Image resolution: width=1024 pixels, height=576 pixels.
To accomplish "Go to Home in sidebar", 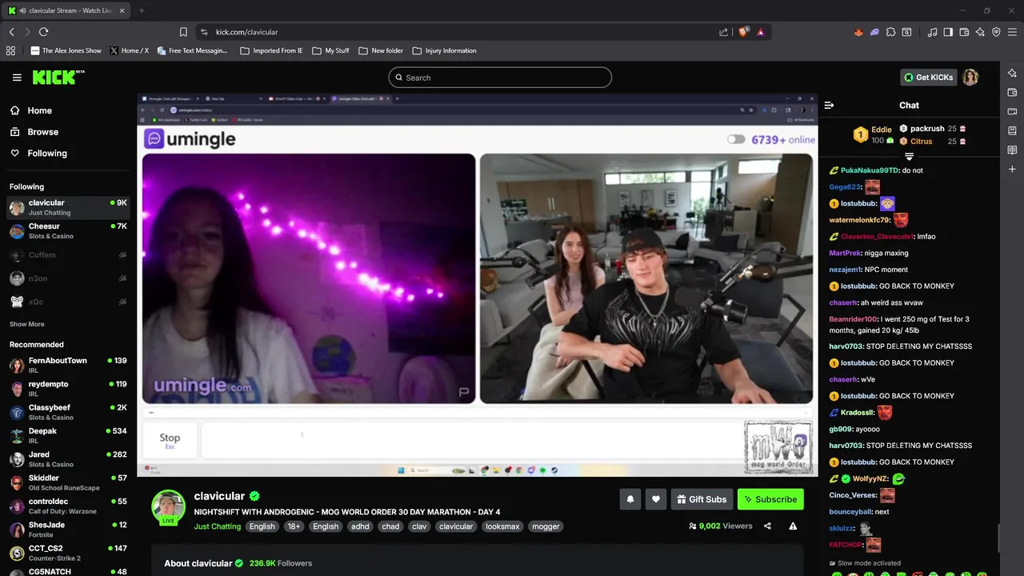I will pyautogui.click(x=32, y=110).
